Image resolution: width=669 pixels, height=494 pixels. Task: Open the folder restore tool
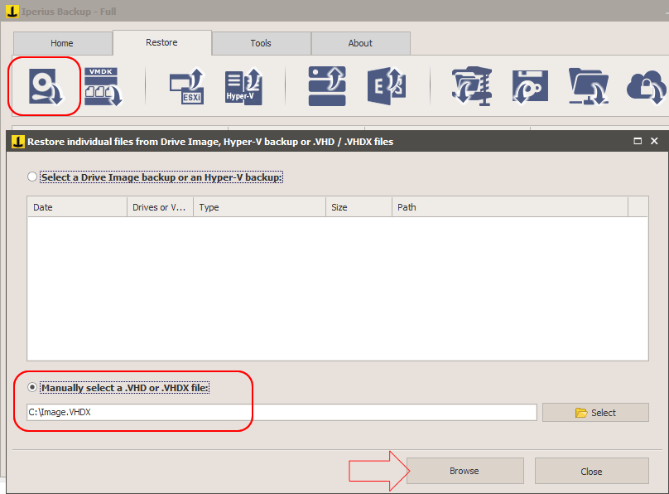588,87
